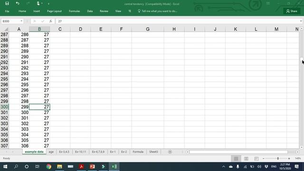Click the New Sheet plus icon

coord(170,152)
